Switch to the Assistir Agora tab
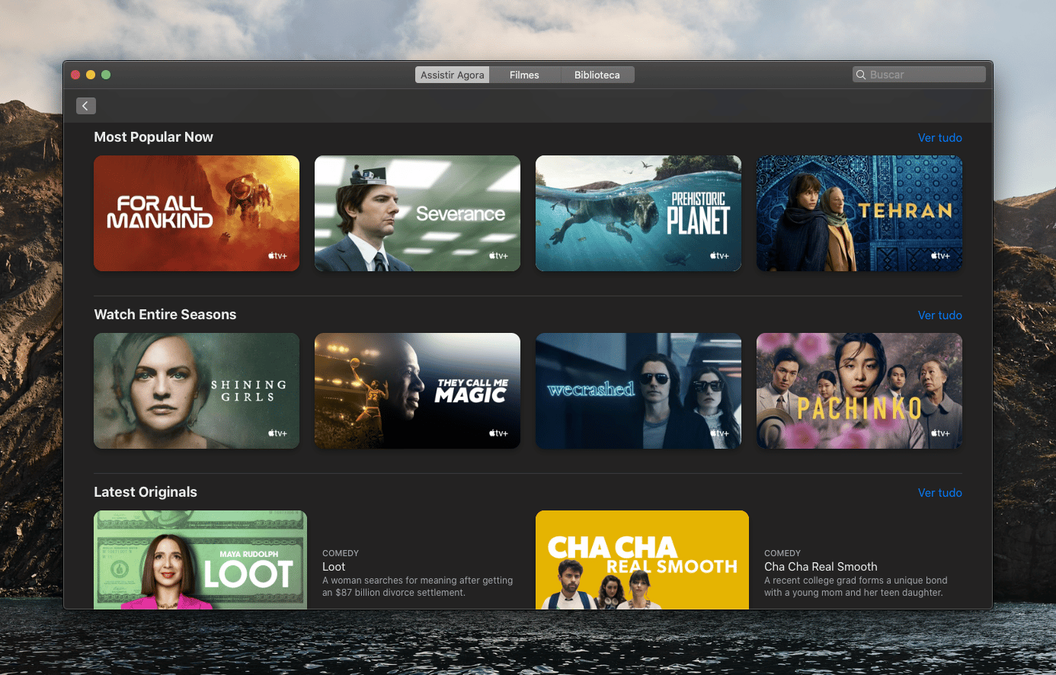The height and width of the screenshot is (675, 1056). coord(453,75)
